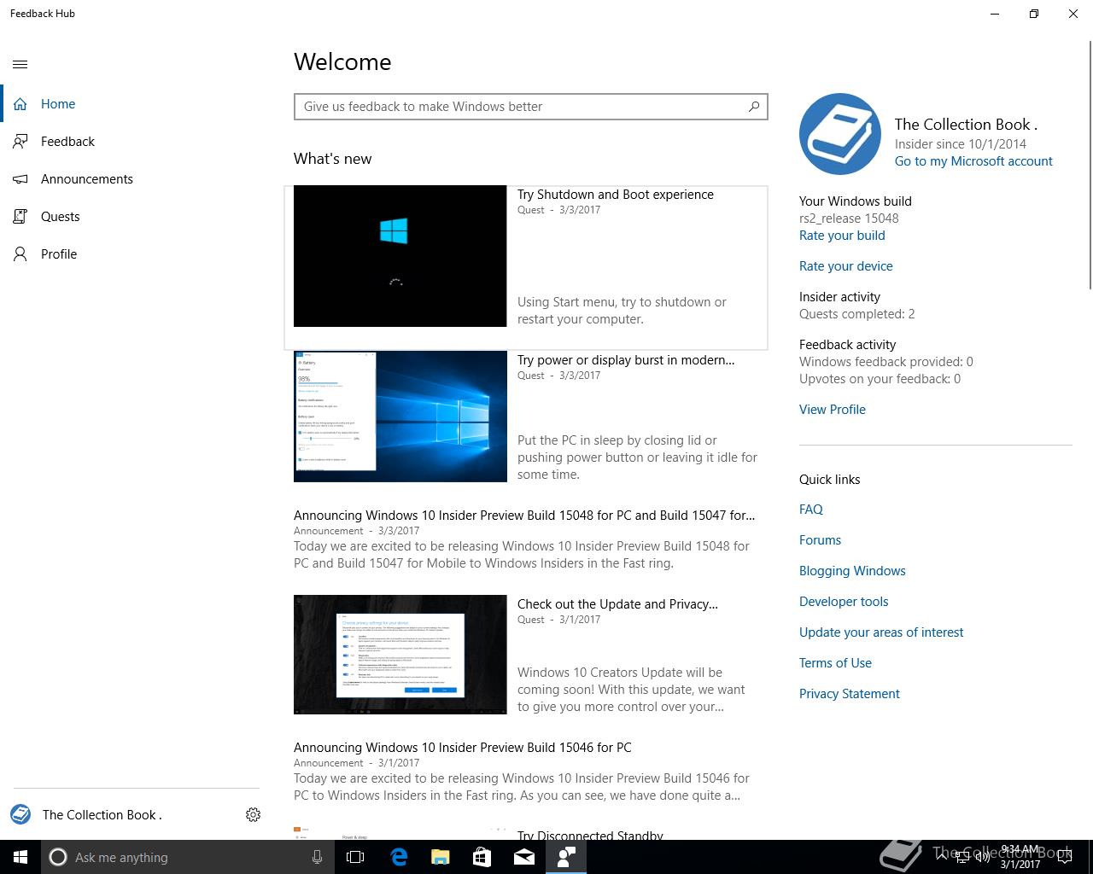Open the Build 15046 for PC announcement

(x=463, y=748)
